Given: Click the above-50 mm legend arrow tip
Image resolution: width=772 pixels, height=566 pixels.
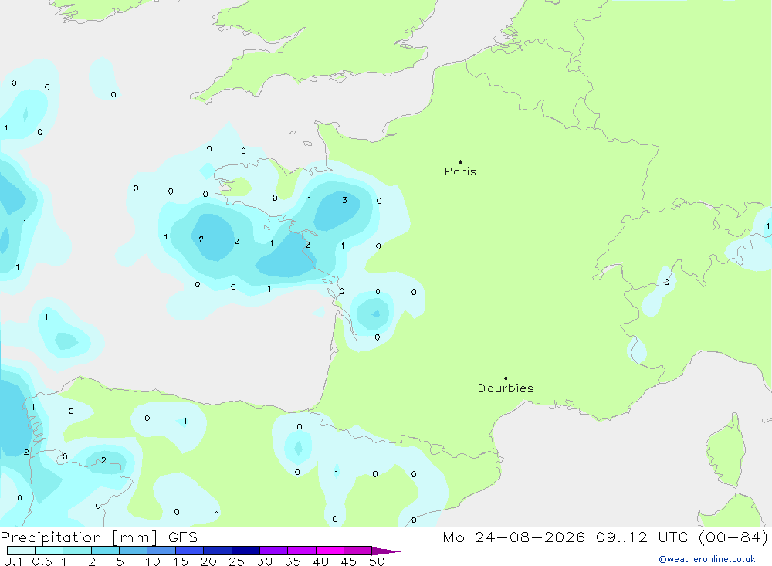Looking at the screenshot, I should (x=387, y=551).
